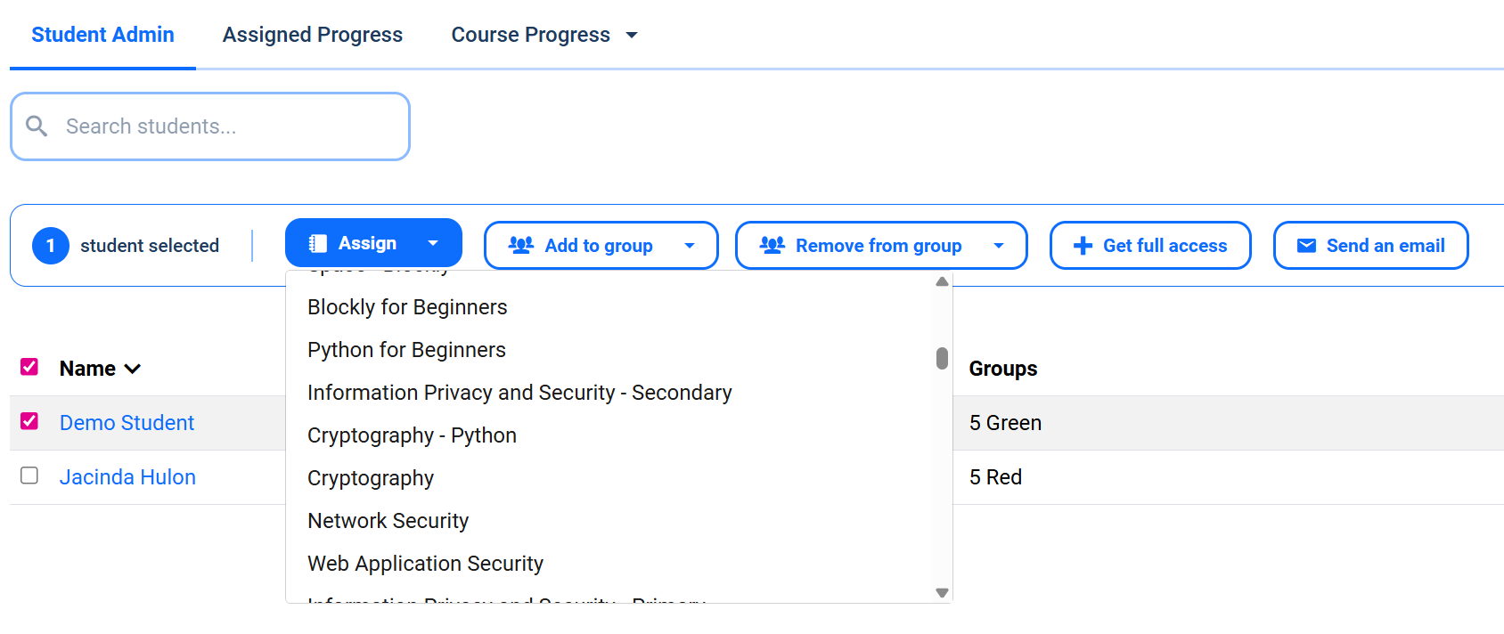Expand the Course Progress tab dropdown
The image size is (1504, 634).
tap(632, 36)
